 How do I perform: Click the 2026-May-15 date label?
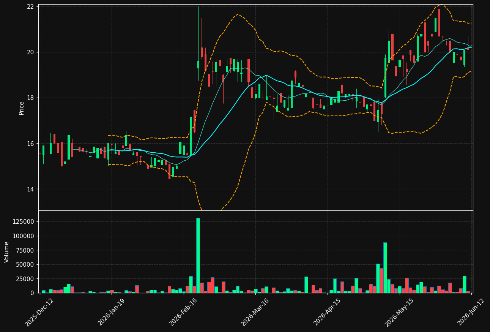[399, 312]
